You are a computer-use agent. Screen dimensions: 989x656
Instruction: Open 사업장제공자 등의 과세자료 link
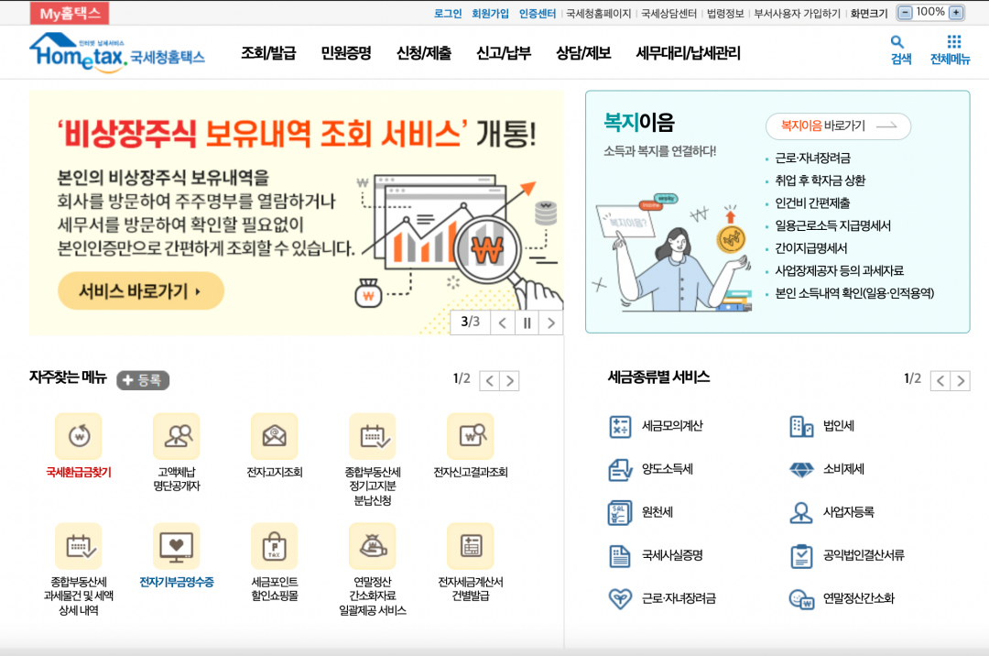click(x=839, y=270)
